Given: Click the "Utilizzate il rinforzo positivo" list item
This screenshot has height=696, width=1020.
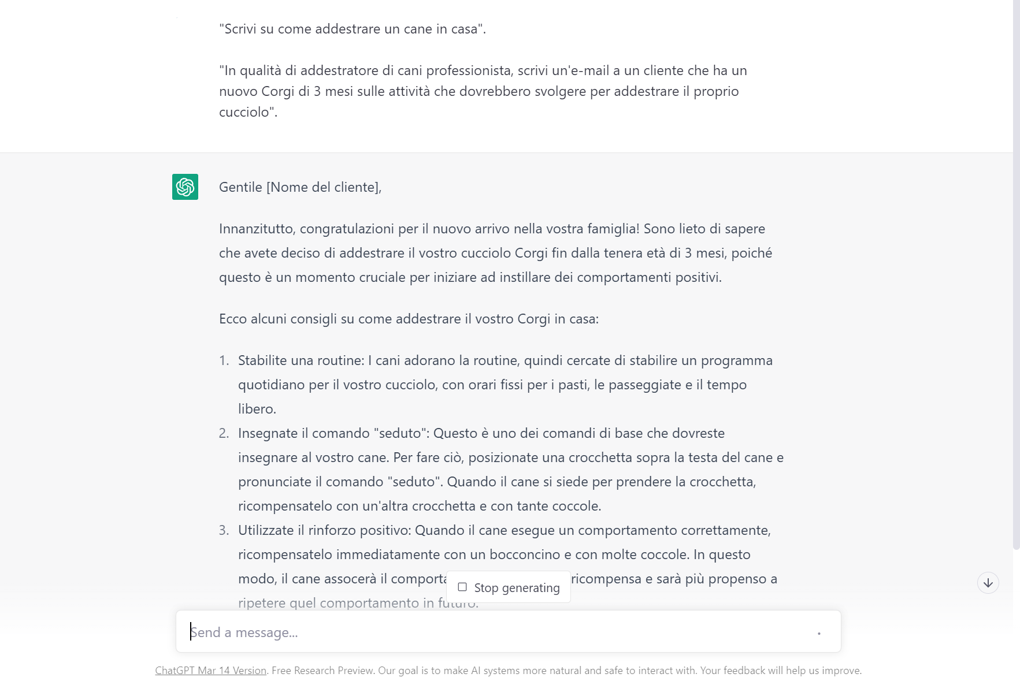Looking at the screenshot, I should point(504,554).
